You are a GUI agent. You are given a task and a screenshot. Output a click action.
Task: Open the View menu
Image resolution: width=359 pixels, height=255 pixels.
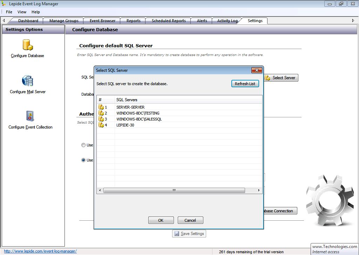[22, 12]
